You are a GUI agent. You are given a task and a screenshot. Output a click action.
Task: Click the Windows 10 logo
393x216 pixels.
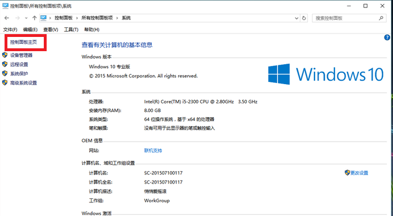[x=326, y=74]
